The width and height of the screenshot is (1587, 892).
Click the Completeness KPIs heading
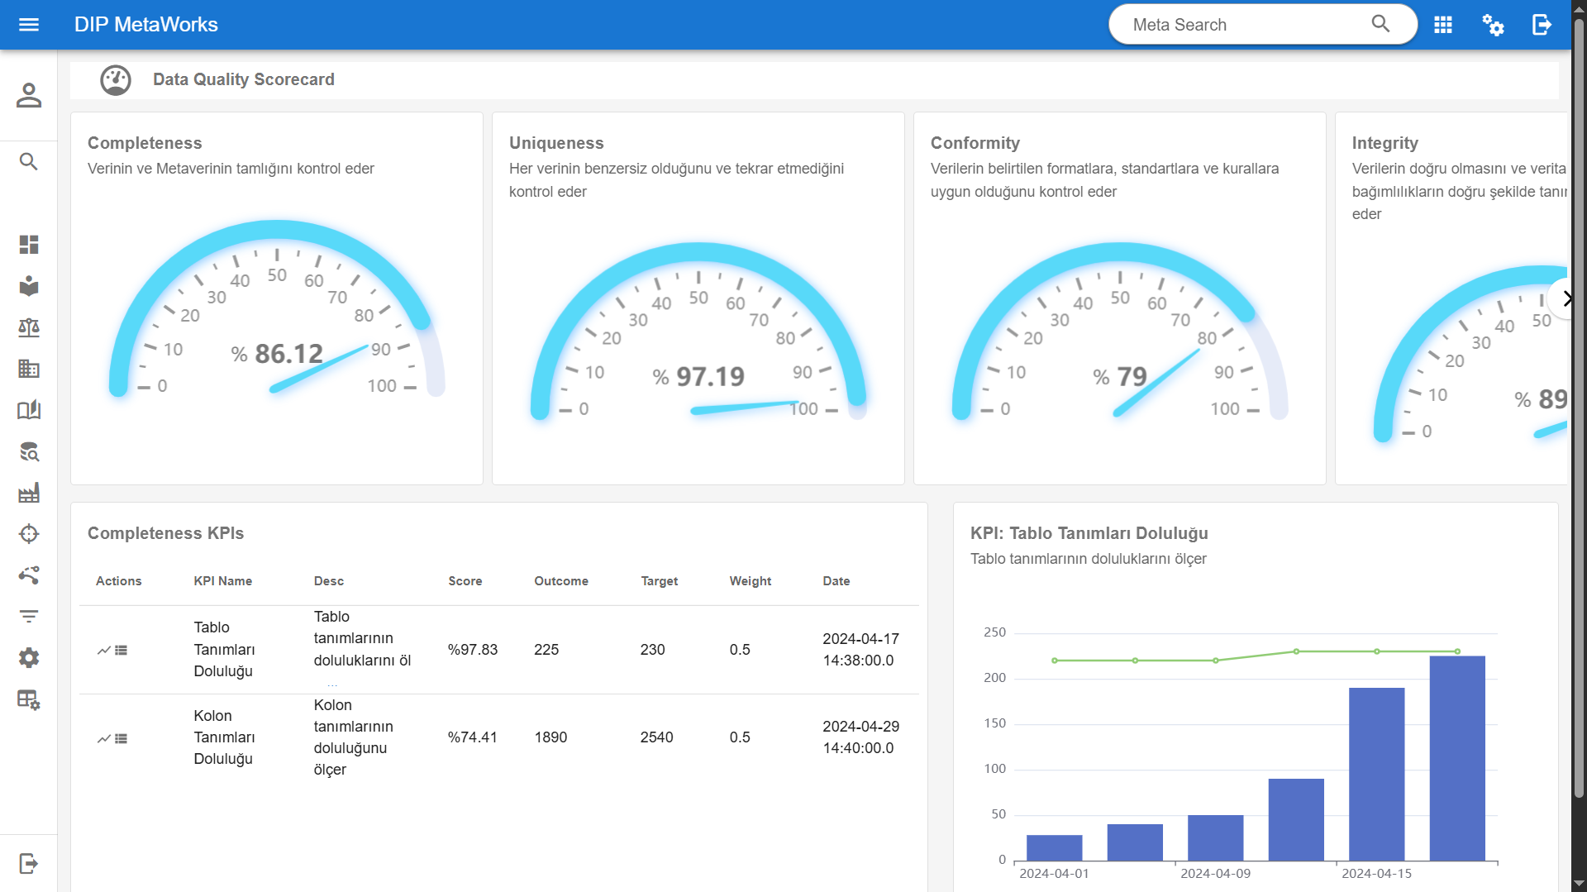[165, 533]
